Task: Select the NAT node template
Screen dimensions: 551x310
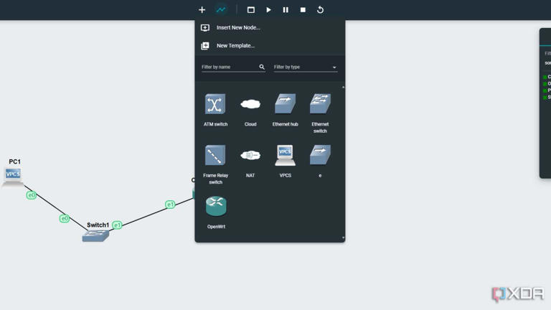Action: [x=250, y=156]
